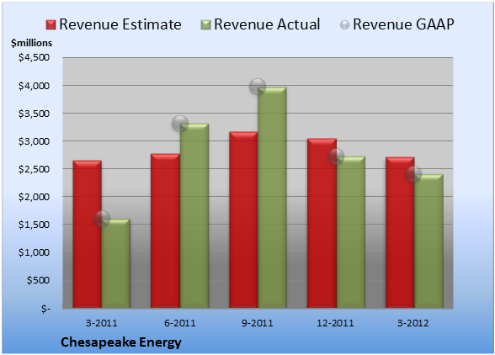Select the red estimate bar for 3-2011
Screen dimensions: 495x355
88,234
